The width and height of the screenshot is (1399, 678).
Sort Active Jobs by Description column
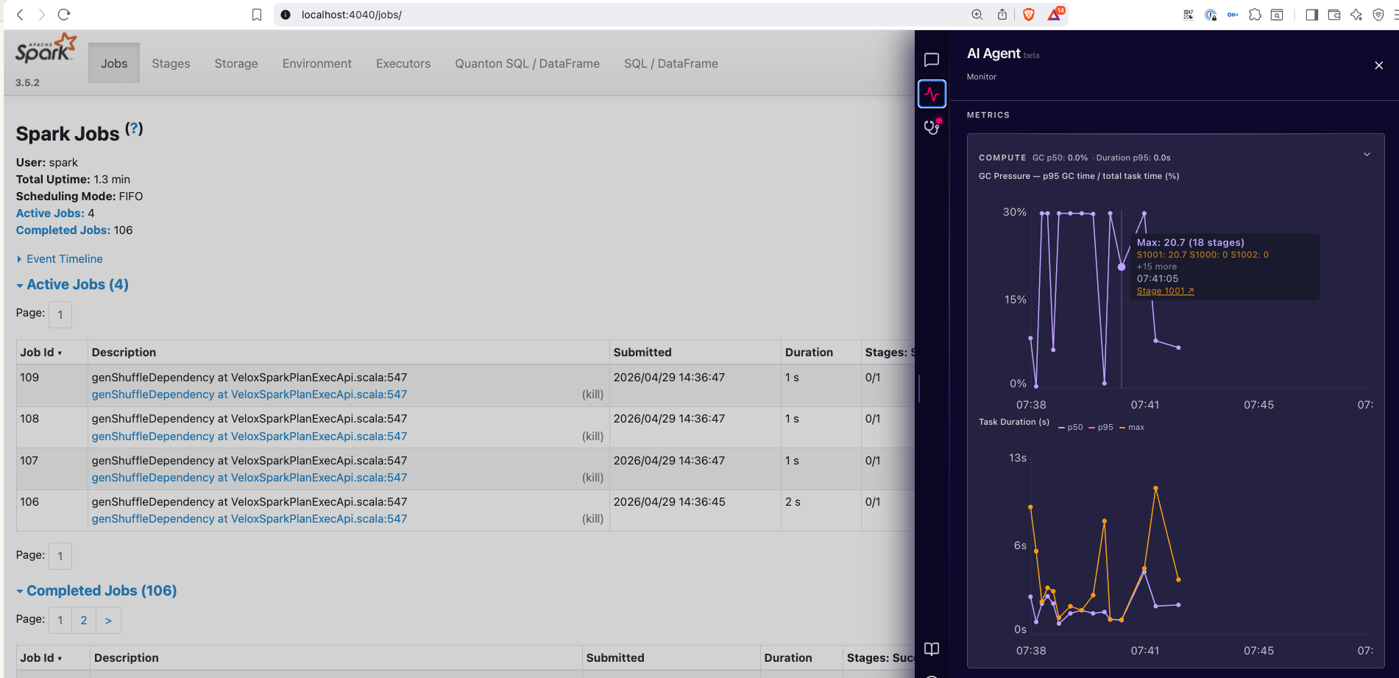[124, 353]
